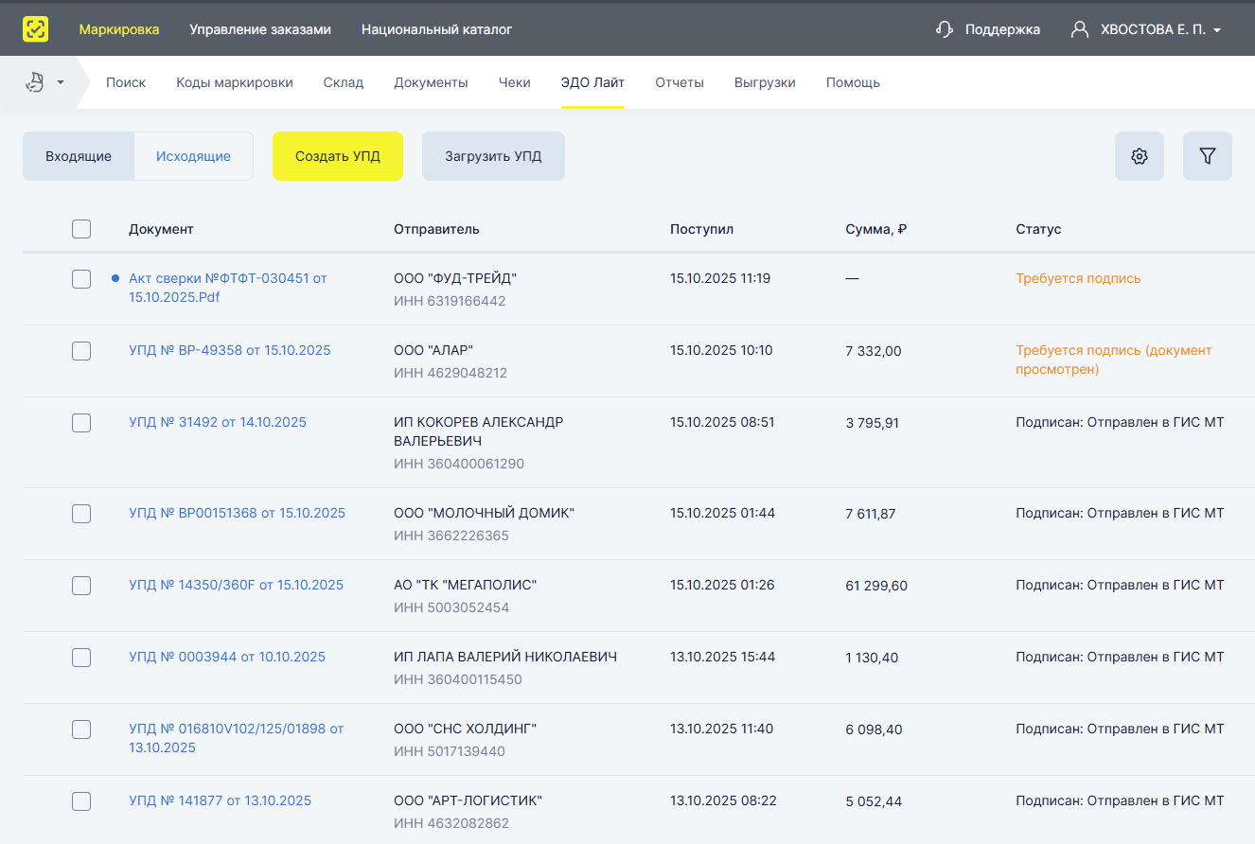
Task: Click sender ООО "СНС ХОЛДИНГ"
Action: tap(465, 729)
